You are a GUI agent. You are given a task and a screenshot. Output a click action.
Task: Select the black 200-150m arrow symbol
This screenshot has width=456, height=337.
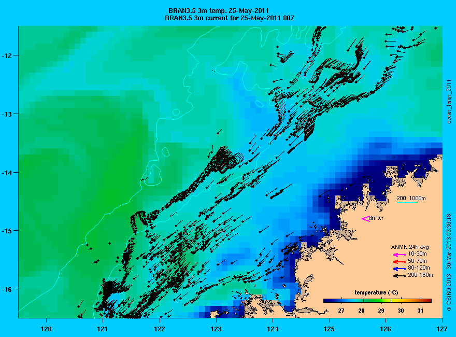click(x=400, y=276)
